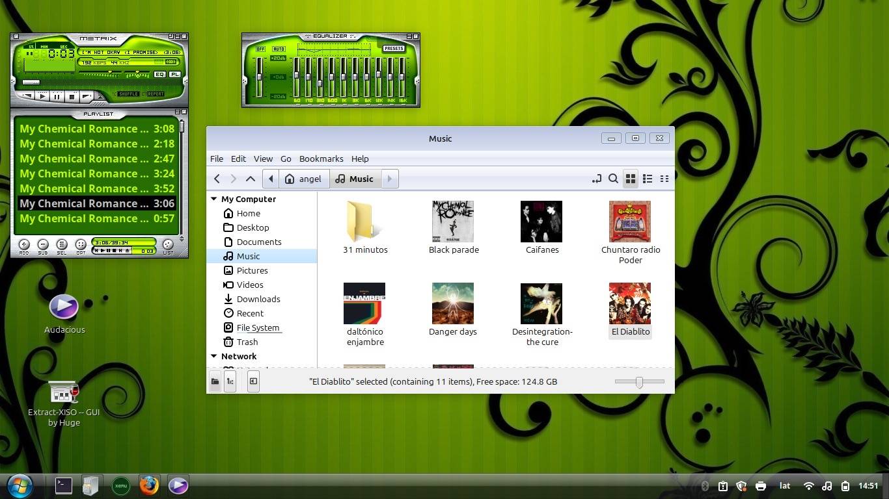
Task: Select the playlist track lasting 3:08
Action: [97, 129]
